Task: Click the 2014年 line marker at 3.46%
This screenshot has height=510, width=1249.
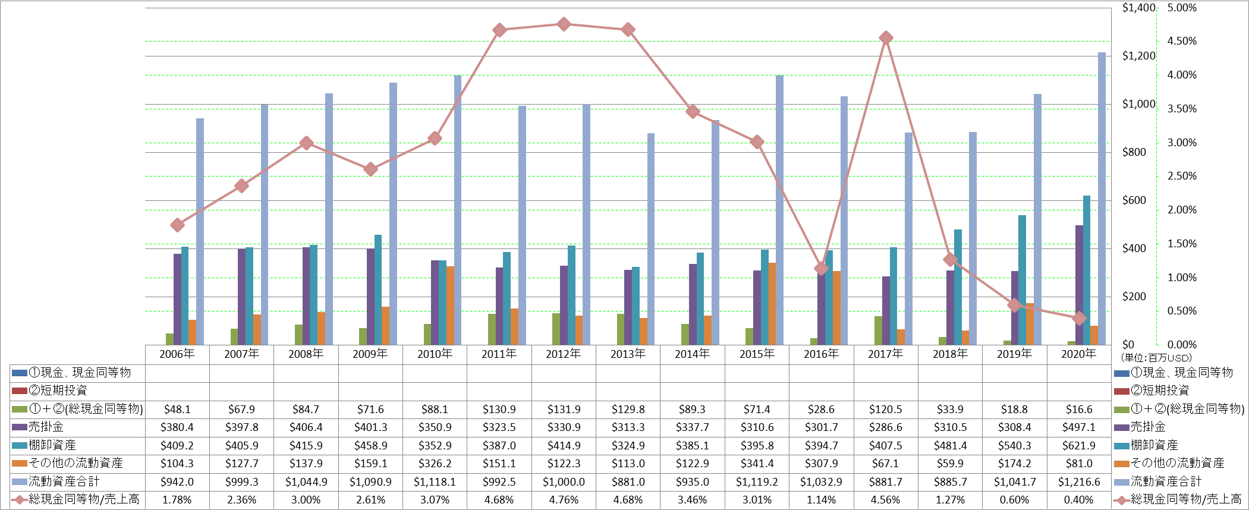Action: [x=693, y=112]
